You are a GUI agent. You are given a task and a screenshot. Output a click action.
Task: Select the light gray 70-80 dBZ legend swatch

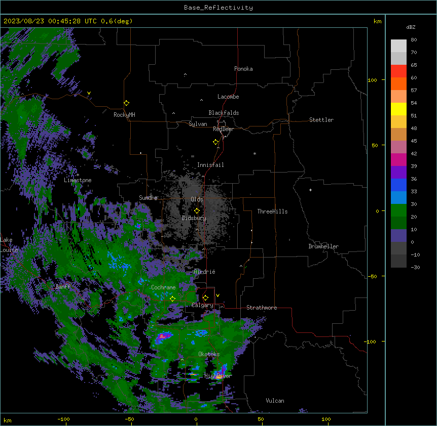398,46
